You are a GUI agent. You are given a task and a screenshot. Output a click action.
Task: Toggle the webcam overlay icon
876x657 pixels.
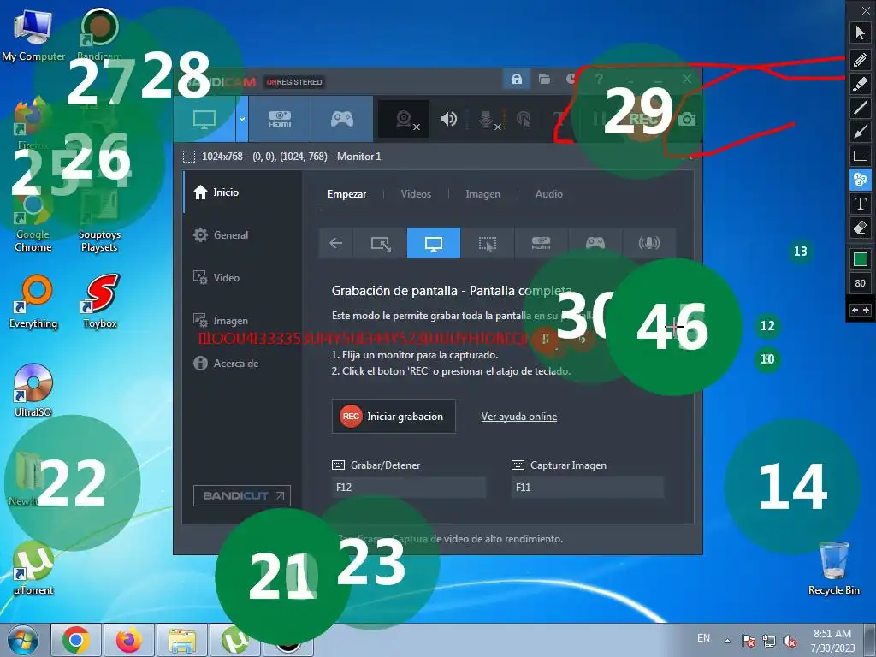pos(405,119)
